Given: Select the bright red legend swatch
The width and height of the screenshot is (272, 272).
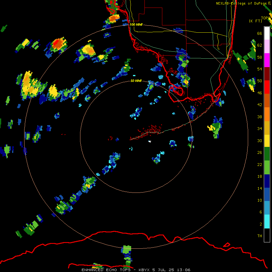Looking at the screenshot, I should 267,87.
